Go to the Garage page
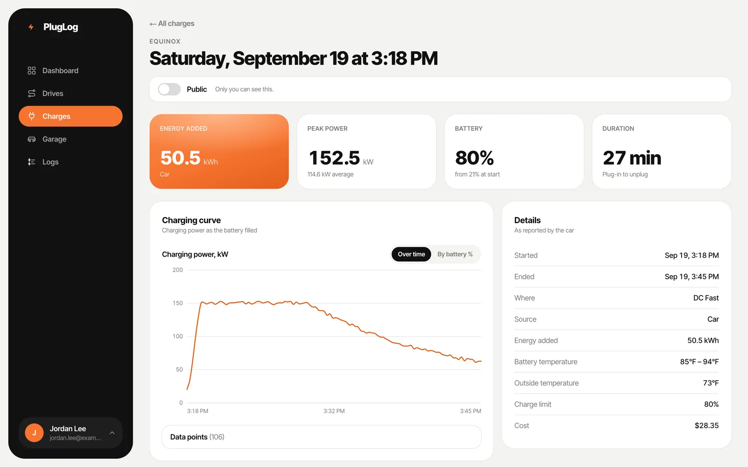Screen dimensions: 748x467 71,139
